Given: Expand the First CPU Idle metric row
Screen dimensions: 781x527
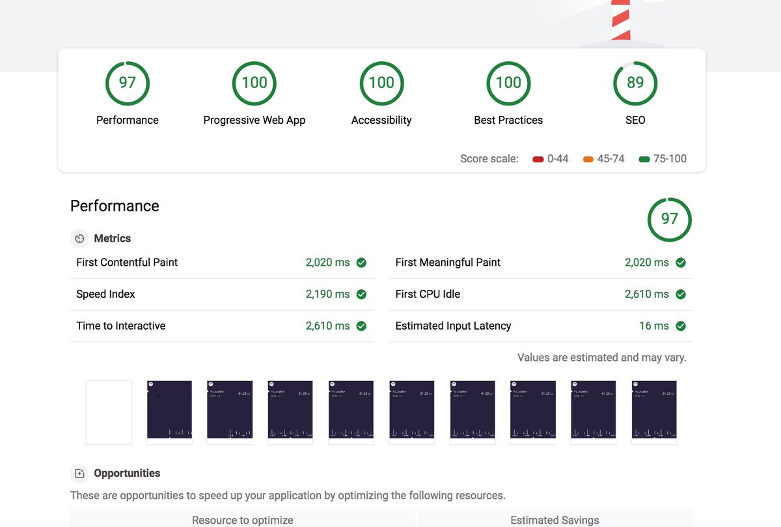Looking at the screenshot, I should tap(541, 294).
